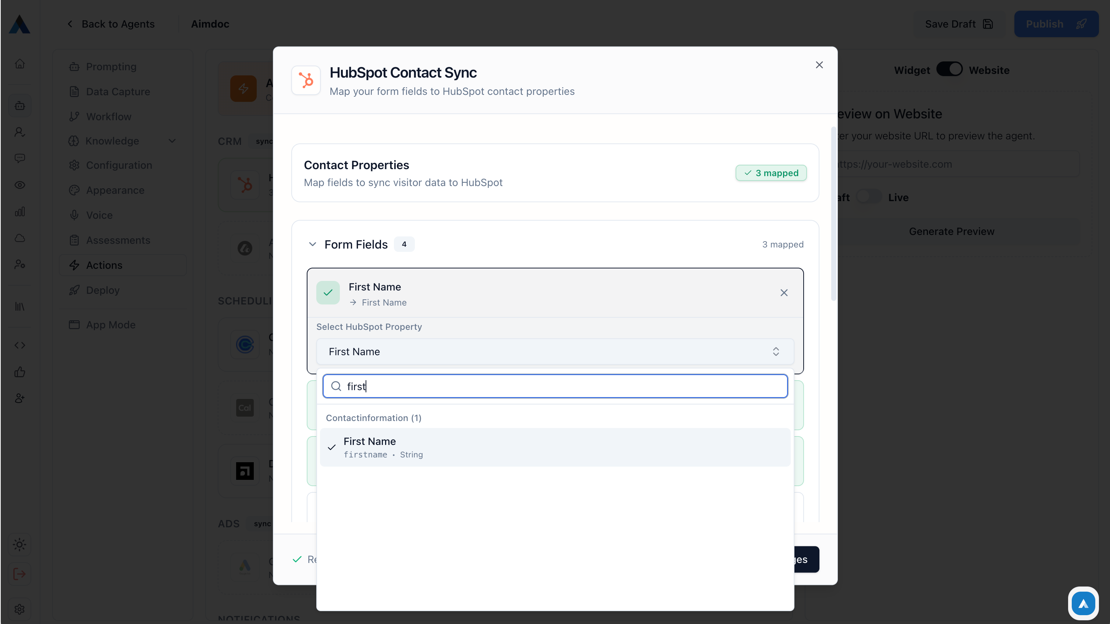The height and width of the screenshot is (624, 1110).
Task: Click the green check on First Name field
Action: [x=328, y=293]
